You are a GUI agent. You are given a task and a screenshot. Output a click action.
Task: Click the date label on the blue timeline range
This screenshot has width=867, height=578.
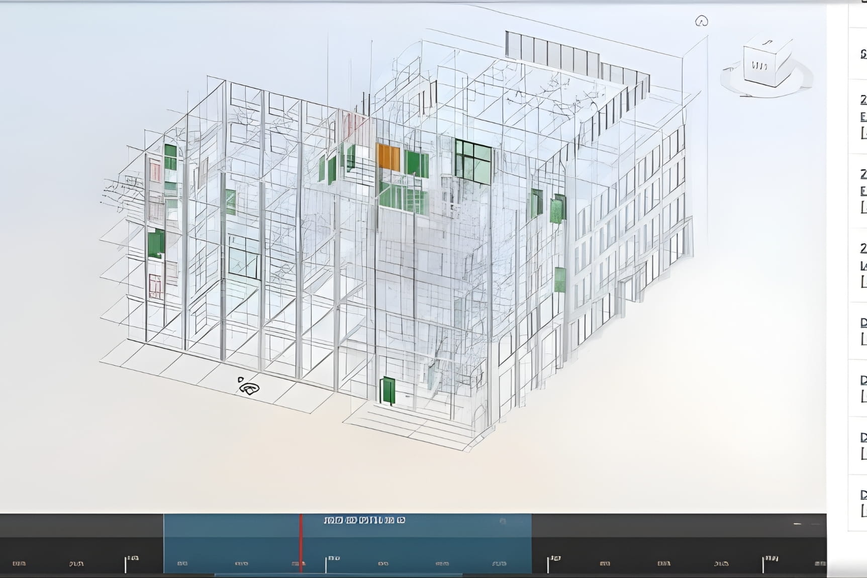pyautogui.click(x=364, y=520)
